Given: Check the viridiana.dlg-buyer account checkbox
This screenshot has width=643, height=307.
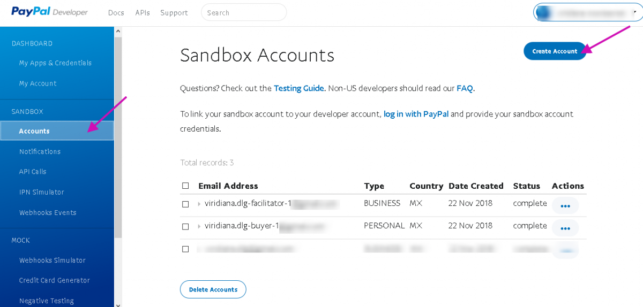Looking at the screenshot, I should click(185, 226).
